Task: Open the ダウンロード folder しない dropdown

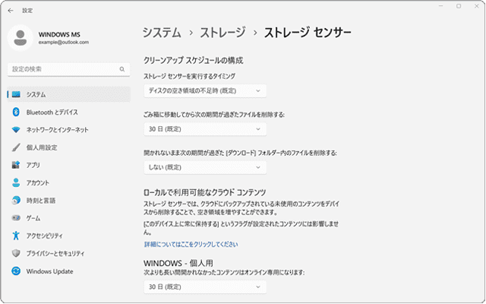Action: click(205, 167)
